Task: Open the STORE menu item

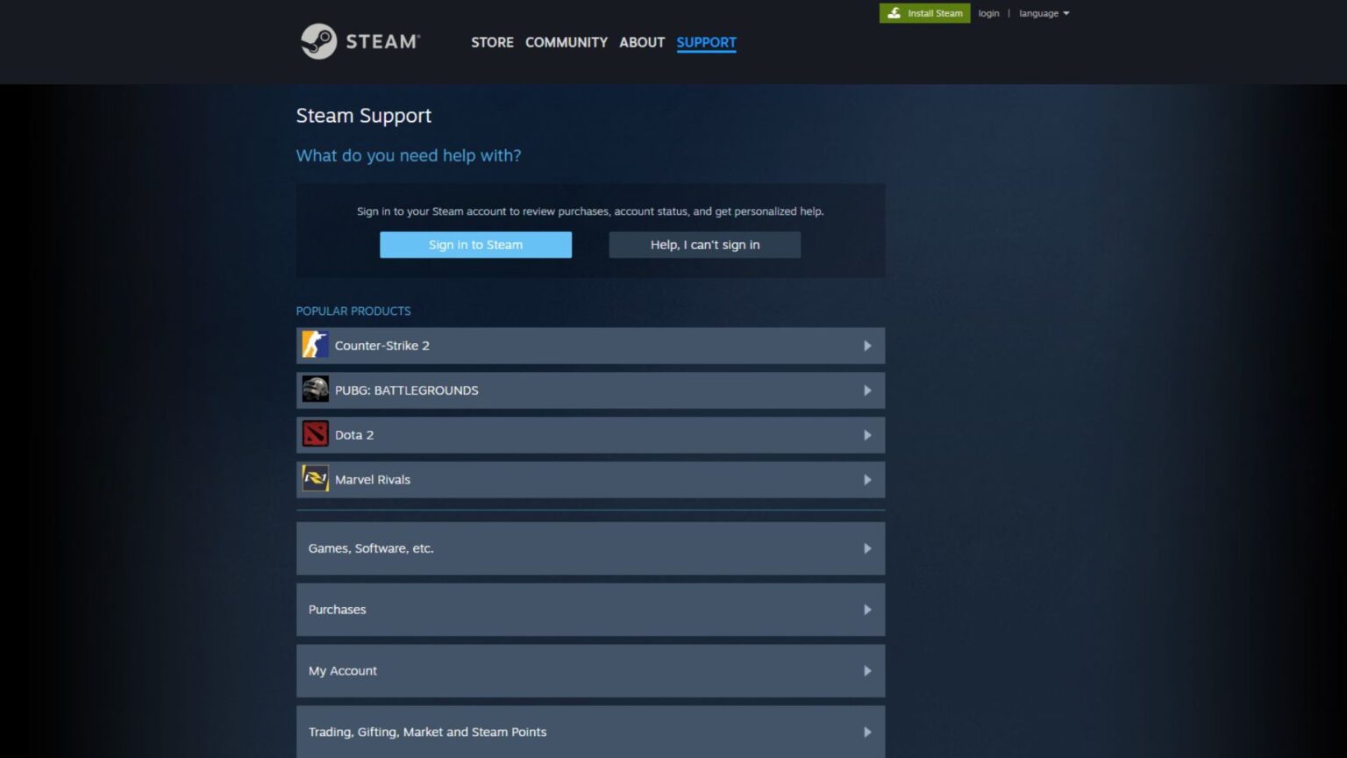Action: click(492, 42)
